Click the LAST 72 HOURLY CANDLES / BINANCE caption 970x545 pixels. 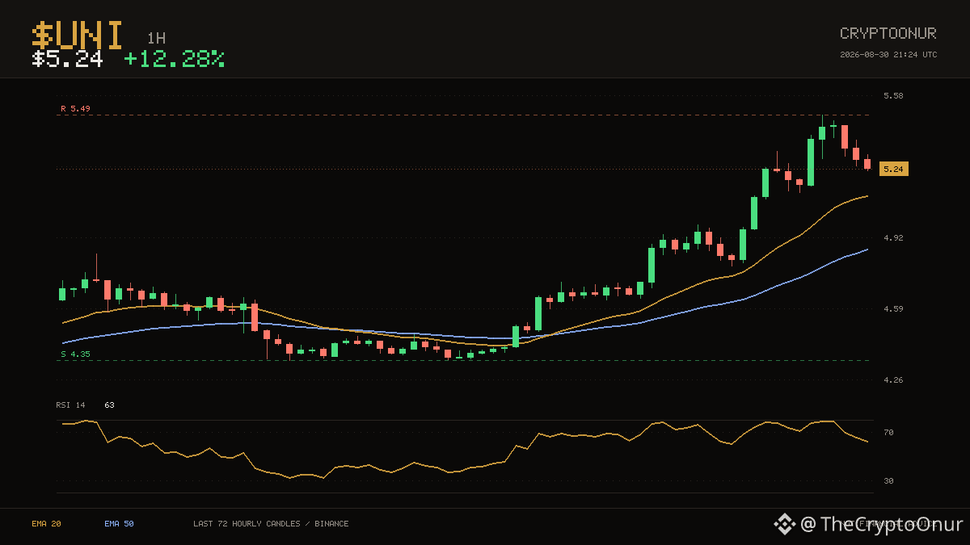point(271,524)
